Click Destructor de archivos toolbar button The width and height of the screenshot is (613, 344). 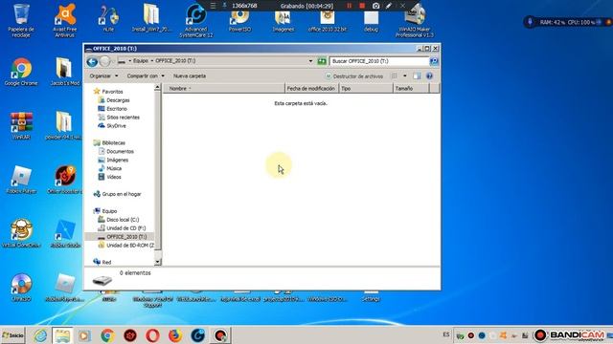(354, 76)
